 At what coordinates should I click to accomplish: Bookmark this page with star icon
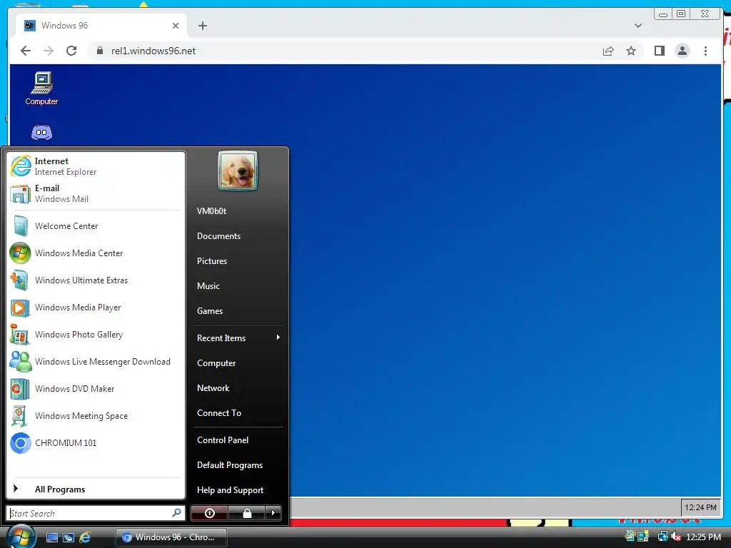coord(631,51)
